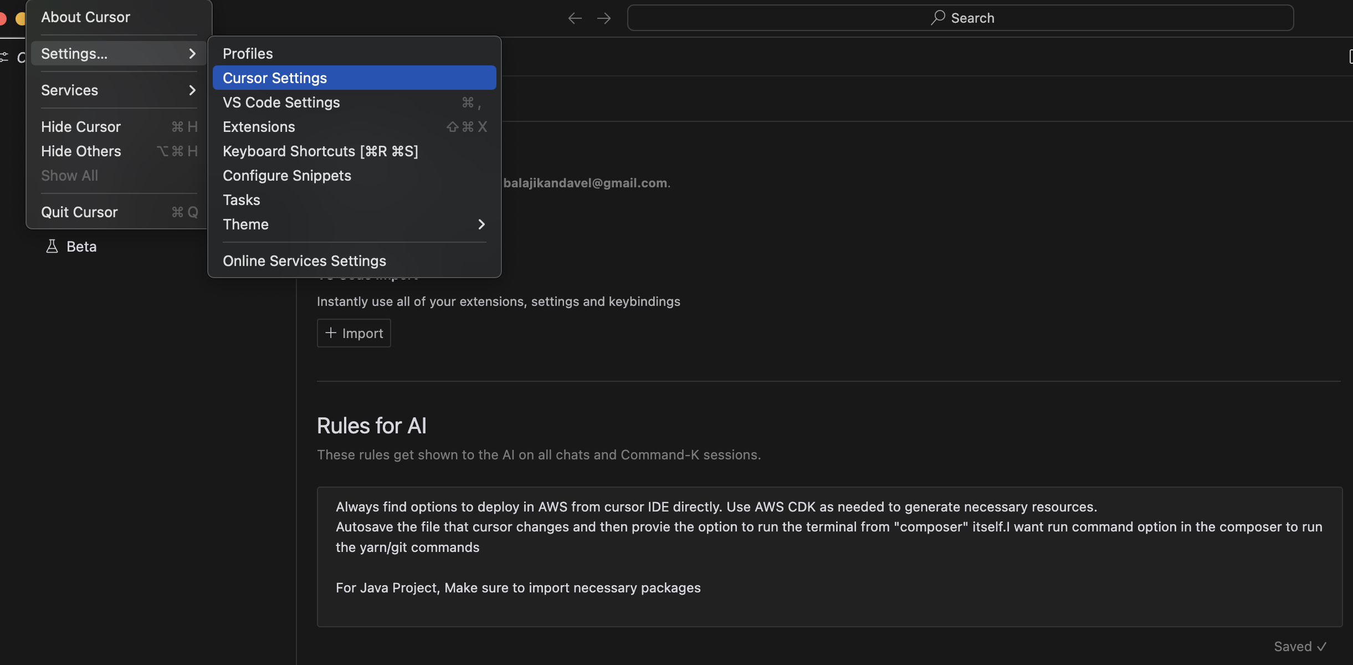Edit the Rules for AI text box
This screenshot has width=1353, height=665.
tap(830, 557)
